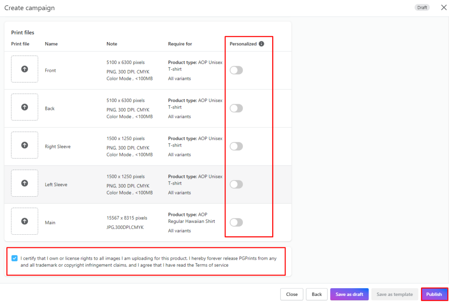Upload a print file for Back
The height and width of the screenshot is (303, 449).
[x=24, y=107]
